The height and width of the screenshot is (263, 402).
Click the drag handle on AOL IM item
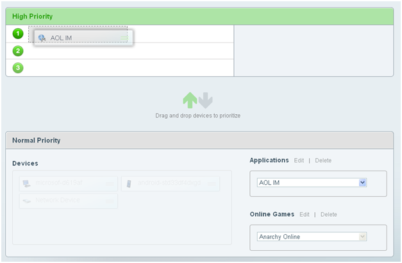pyautogui.click(x=123, y=38)
